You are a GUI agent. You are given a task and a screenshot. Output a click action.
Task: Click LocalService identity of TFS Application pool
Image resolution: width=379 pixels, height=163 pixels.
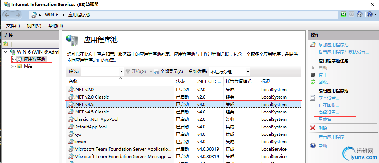(274, 149)
